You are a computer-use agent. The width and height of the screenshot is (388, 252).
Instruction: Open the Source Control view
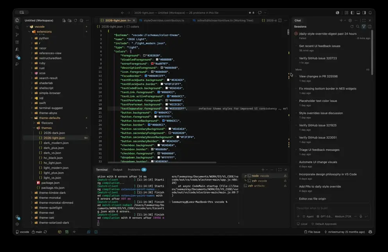point(17,35)
